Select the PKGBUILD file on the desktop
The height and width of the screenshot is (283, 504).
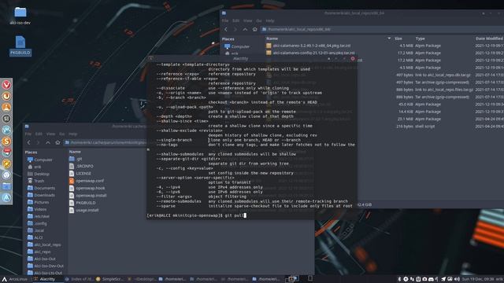[20, 46]
